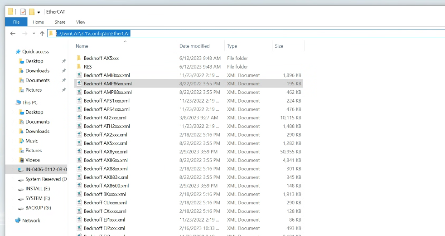
Task: Select file name Beckhoff EJ1xxx.xml
Action: click(x=104, y=220)
